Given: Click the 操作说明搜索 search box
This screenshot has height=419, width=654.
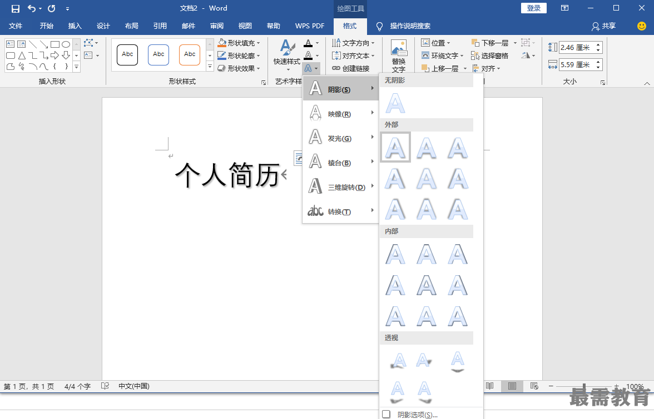Looking at the screenshot, I should click(x=410, y=26).
